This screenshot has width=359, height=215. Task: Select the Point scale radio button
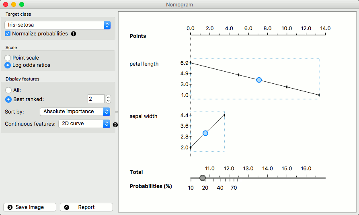tap(8, 58)
